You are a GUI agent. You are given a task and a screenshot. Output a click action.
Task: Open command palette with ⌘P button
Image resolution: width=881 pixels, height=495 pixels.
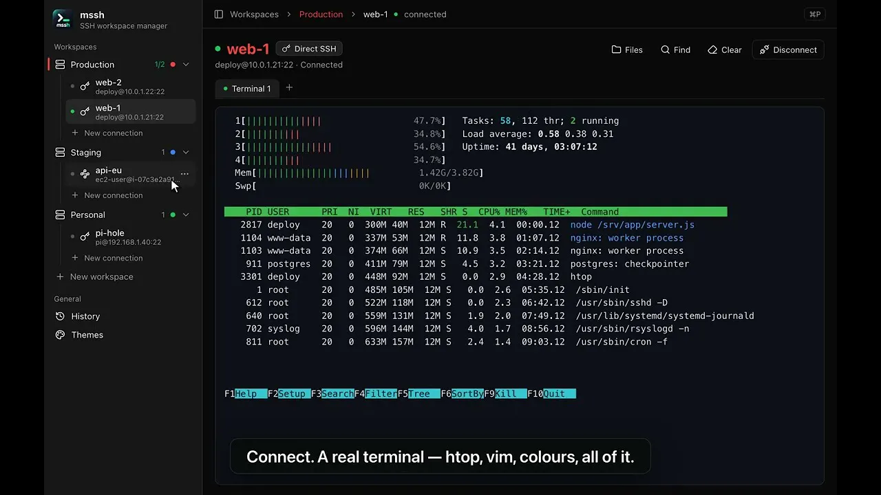(815, 14)
